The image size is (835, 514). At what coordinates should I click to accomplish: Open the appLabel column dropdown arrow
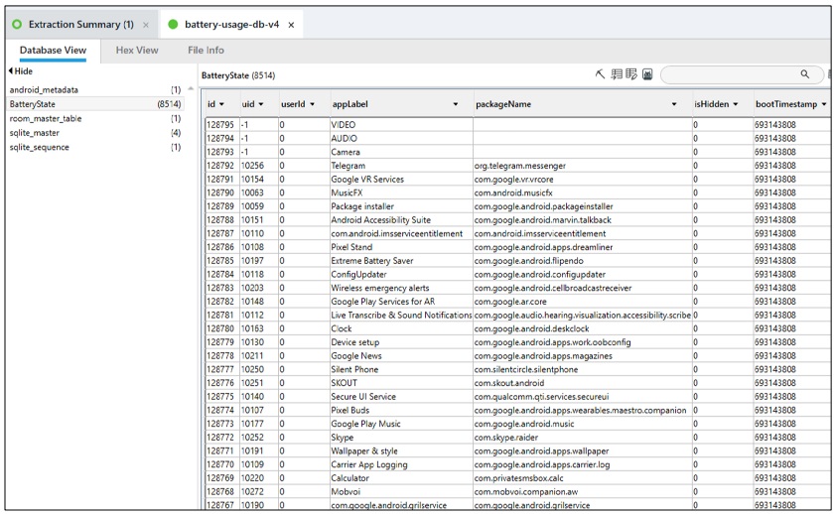point(456,104)
